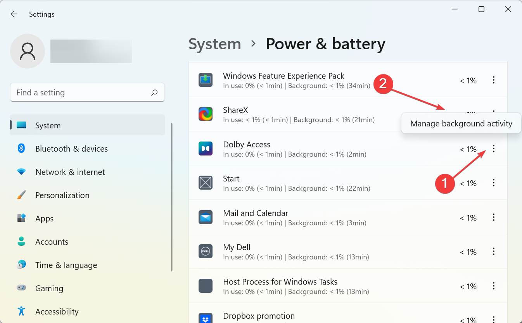The width and height of the screenshot is (522, 323).
Task: Click the Dropbox promotion icon
Action: [x=206, y=318]
